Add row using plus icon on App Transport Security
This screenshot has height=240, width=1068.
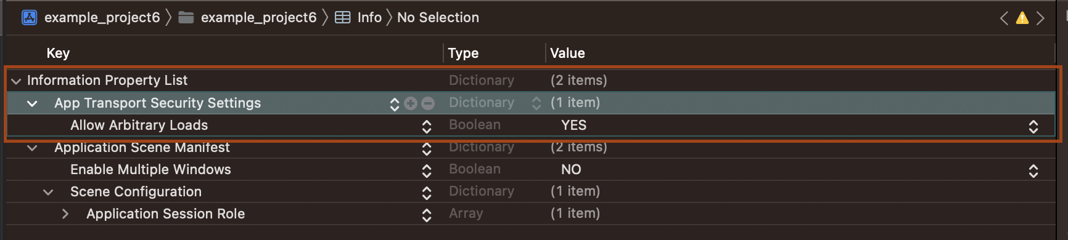(x=411, y=103)
